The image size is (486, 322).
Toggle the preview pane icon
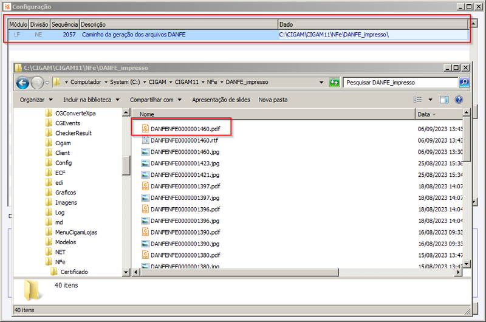(444, 100)
